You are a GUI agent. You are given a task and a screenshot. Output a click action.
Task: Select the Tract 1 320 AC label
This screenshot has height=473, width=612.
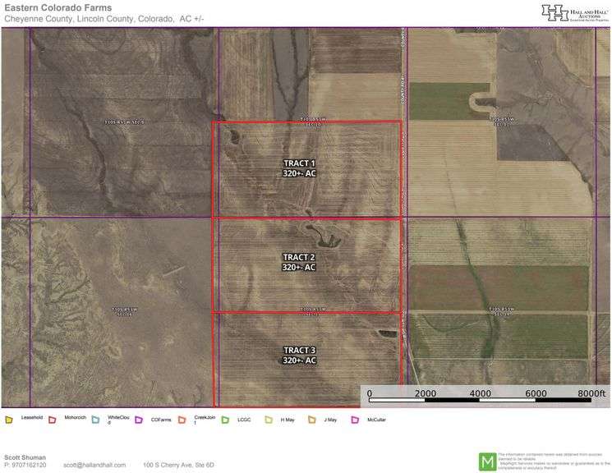299,168
